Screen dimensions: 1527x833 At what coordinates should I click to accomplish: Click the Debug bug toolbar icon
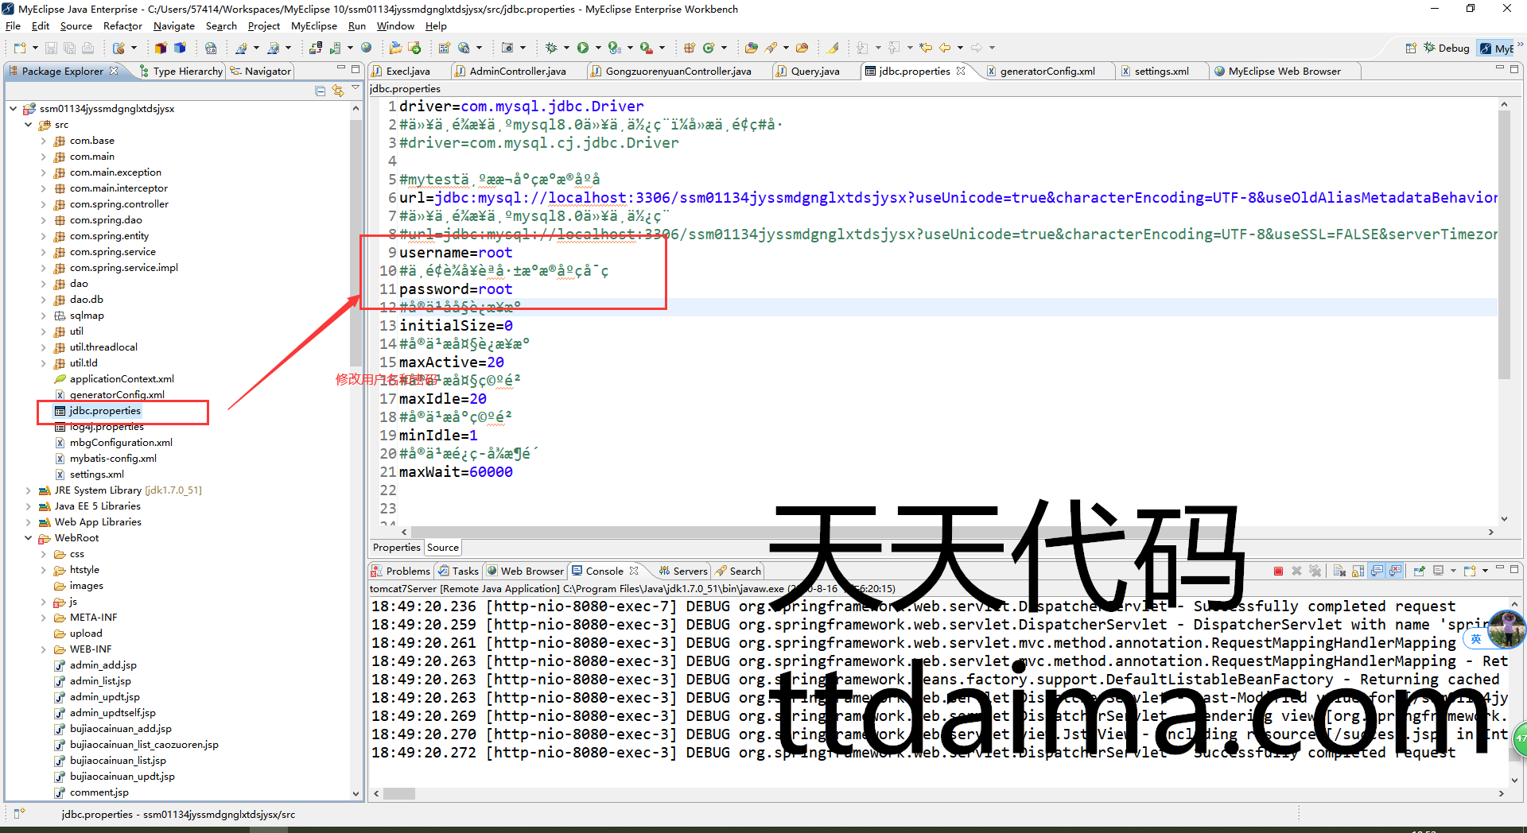pyautogui.click(x=550, y=48)
